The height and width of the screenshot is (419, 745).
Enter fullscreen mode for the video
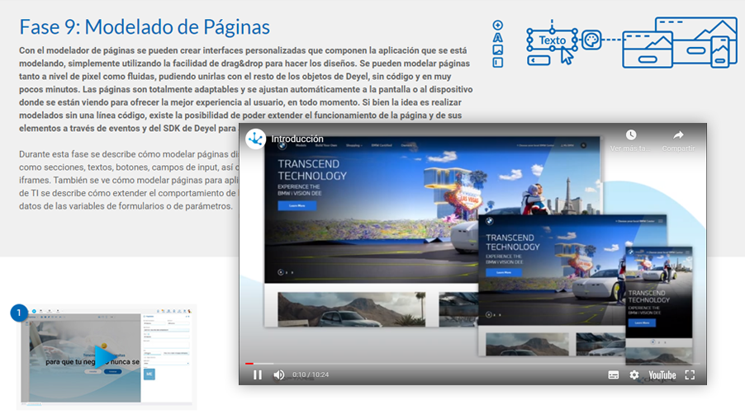[690, 374]
